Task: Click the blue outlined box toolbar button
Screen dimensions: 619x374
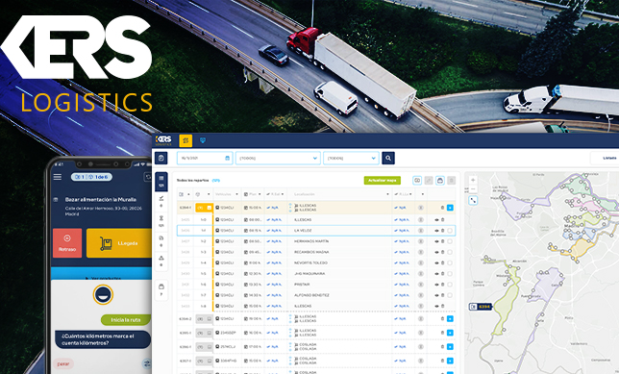Action: click(440, 181)
